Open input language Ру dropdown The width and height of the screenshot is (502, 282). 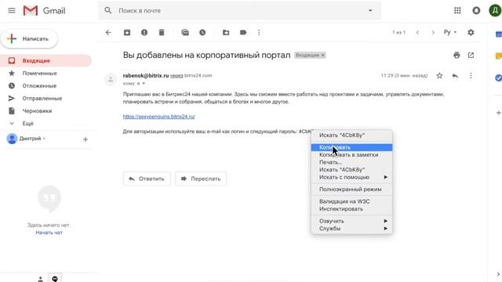450,32
